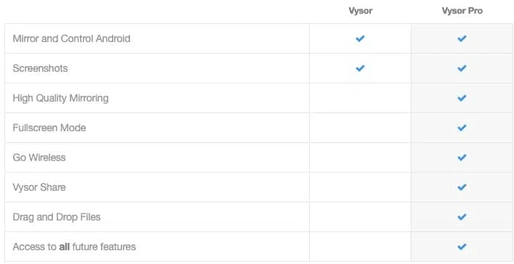Screen dimensions: 514x264
Task: Click Access to all future features text
Action: (x=74, y=247)
